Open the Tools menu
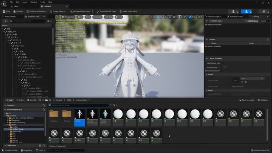The height and width of the screenshot is (153, 272). pos(42,2)
